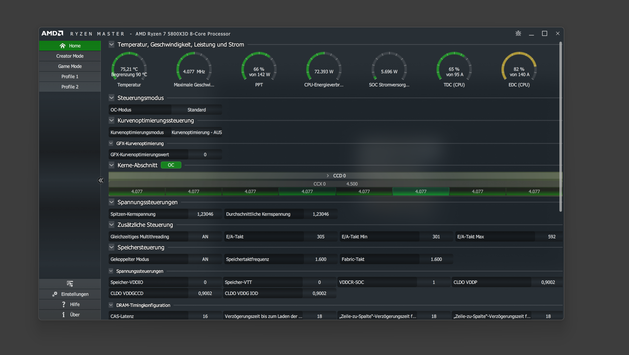Screen dimensions: 629x355
Task: Click the Home house icon
Action: (x=62, y=46)
